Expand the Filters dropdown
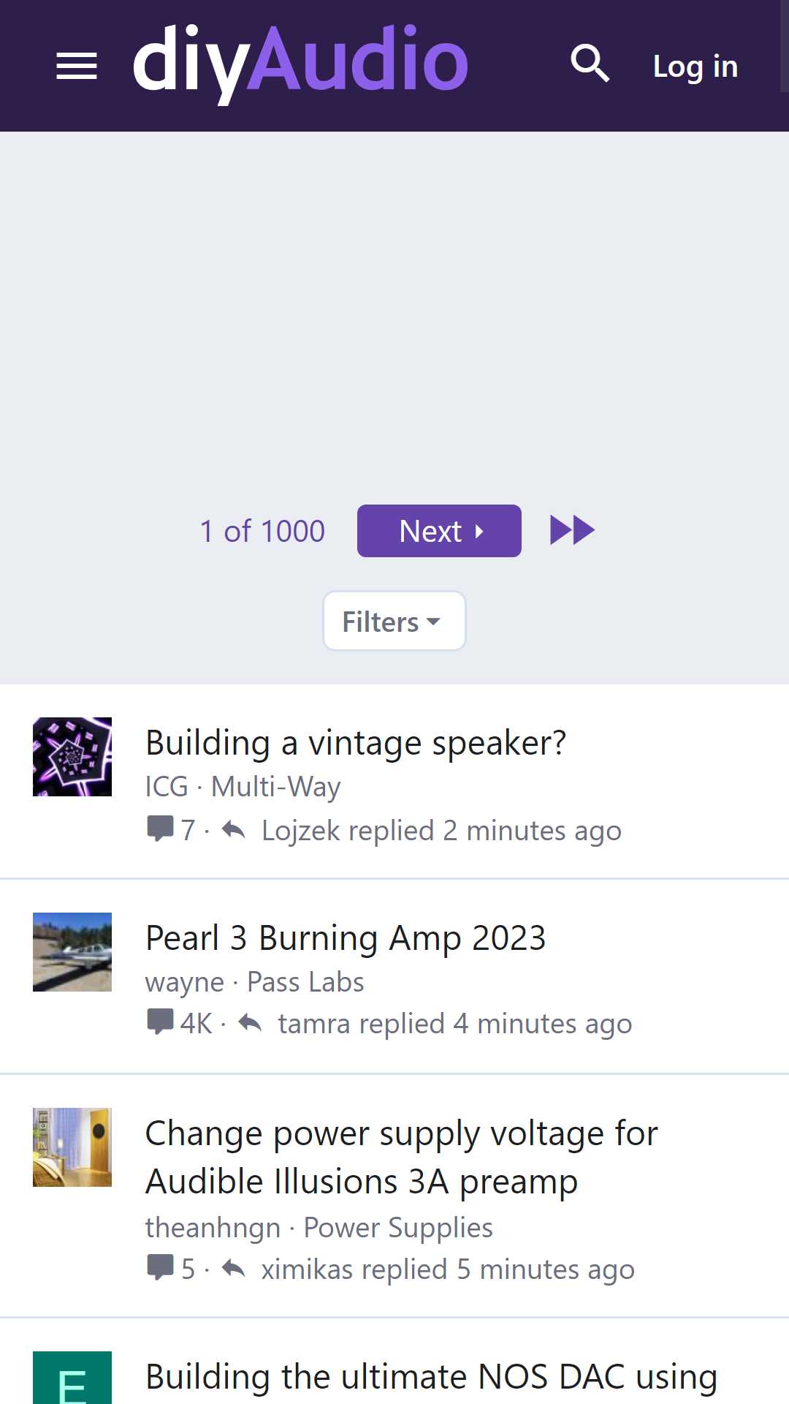The height and width of the screenshot is (1404, 789). 394,621
